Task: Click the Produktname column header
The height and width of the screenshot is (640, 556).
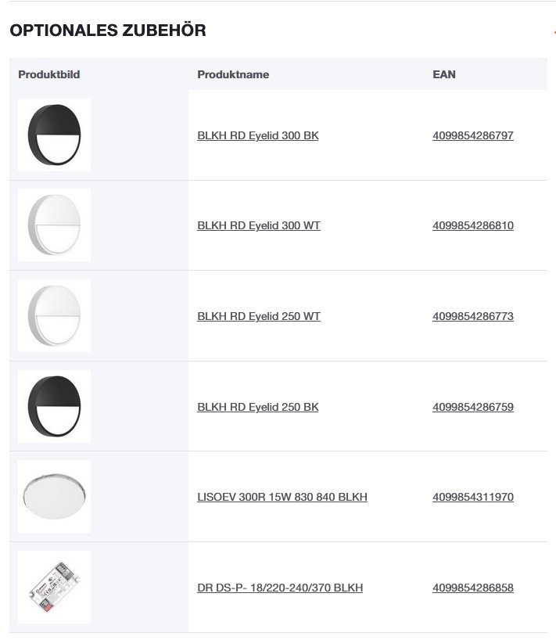Action: click(233, 74)
